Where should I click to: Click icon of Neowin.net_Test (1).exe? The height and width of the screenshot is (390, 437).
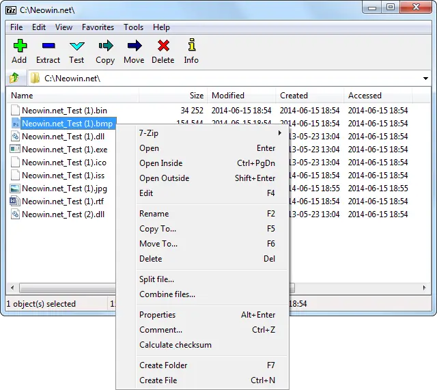15,149
